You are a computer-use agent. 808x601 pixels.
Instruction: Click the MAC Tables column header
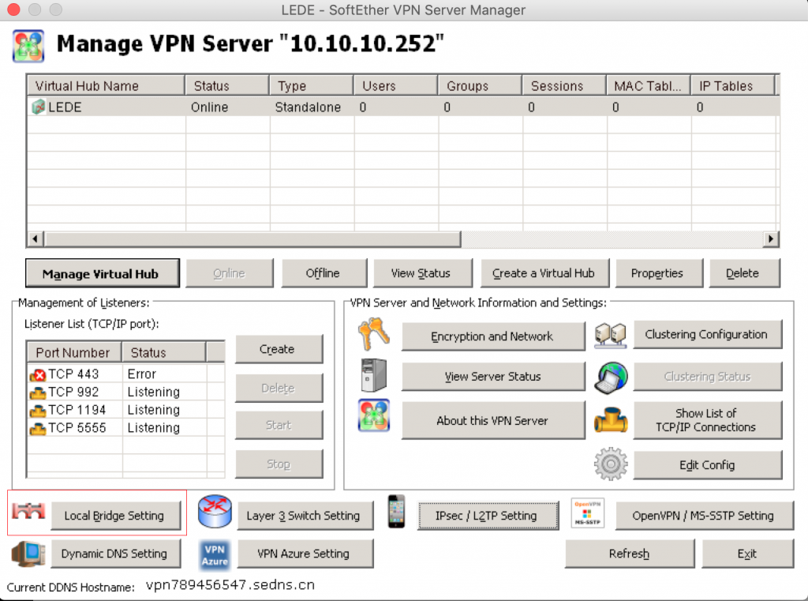pyautogui.click(x=649, y=85)
